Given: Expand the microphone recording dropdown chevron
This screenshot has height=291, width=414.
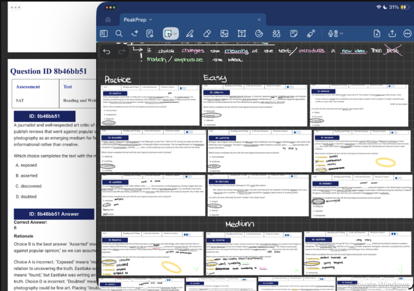Looking at the screenshot, I should 342,33.
